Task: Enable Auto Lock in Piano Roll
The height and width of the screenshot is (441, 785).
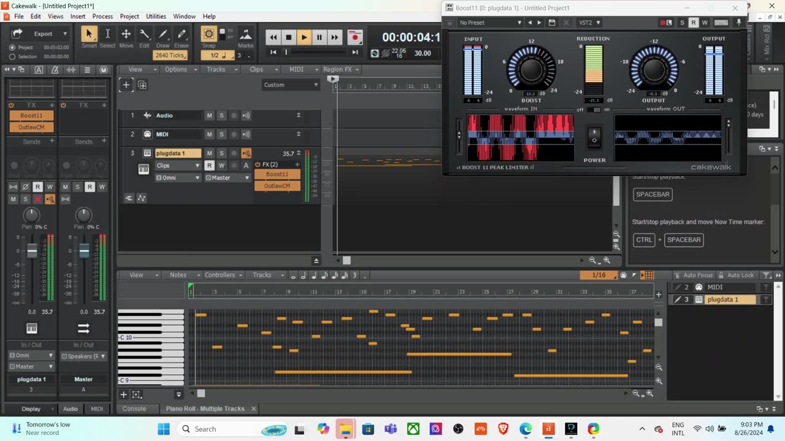Action: (737, 275)
